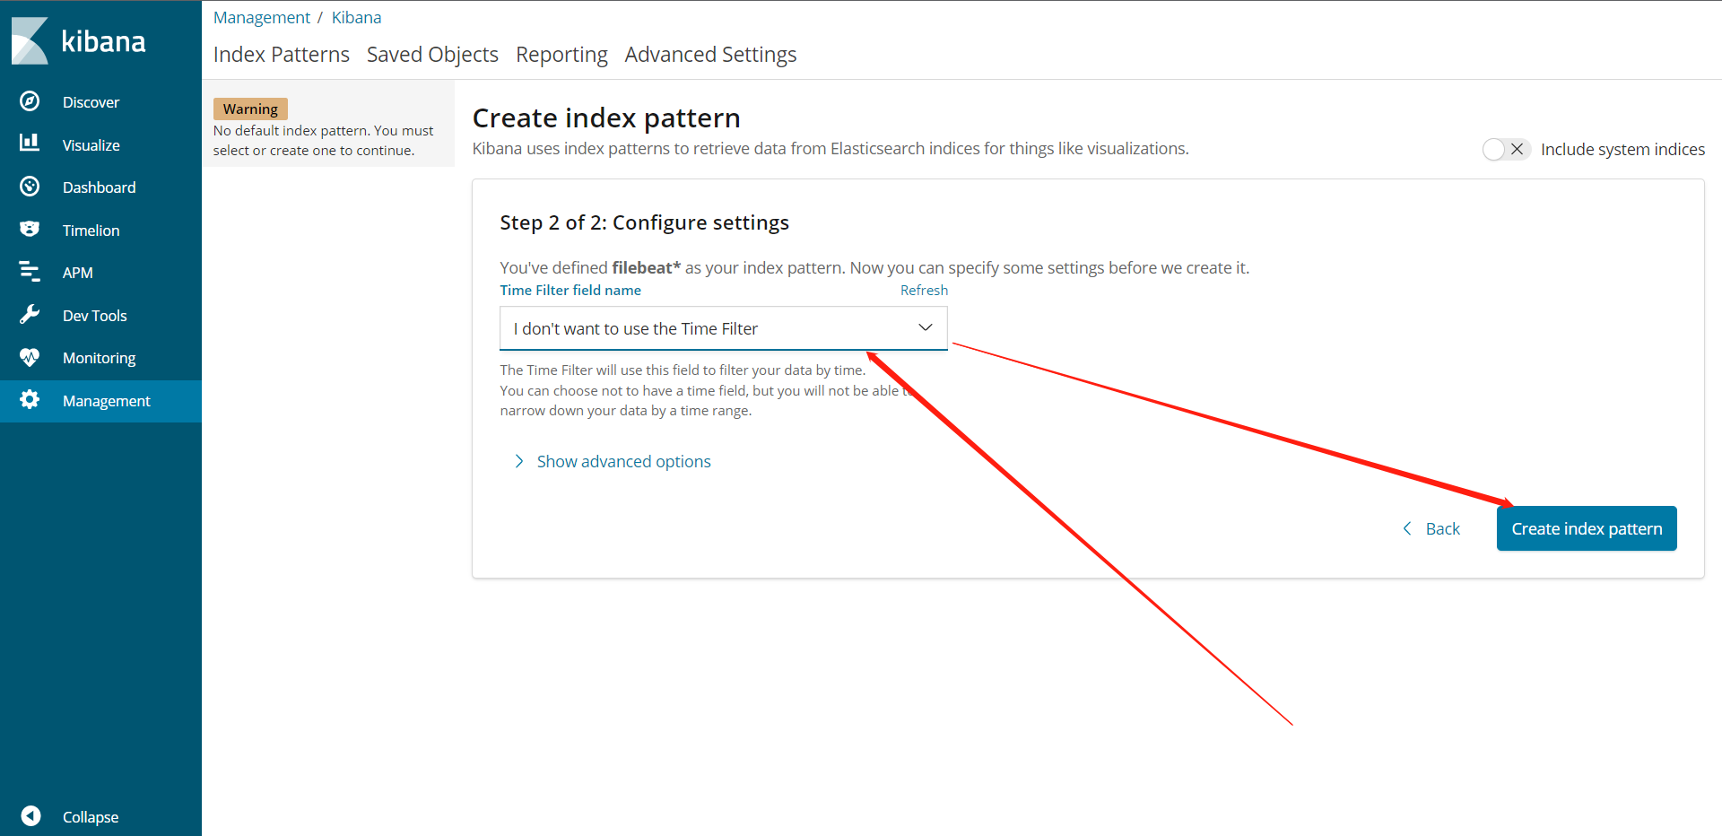Toggle Include system indices switch
Image resolution: width=1722 pixels, height=836 pixels.
tap(1506, 149)
